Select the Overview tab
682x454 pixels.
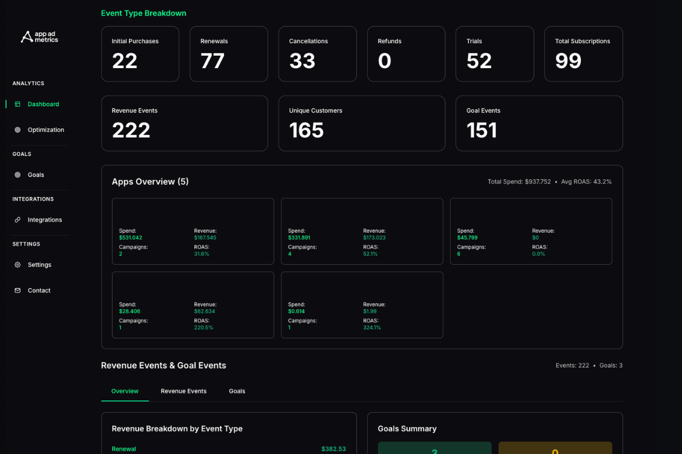125,391
